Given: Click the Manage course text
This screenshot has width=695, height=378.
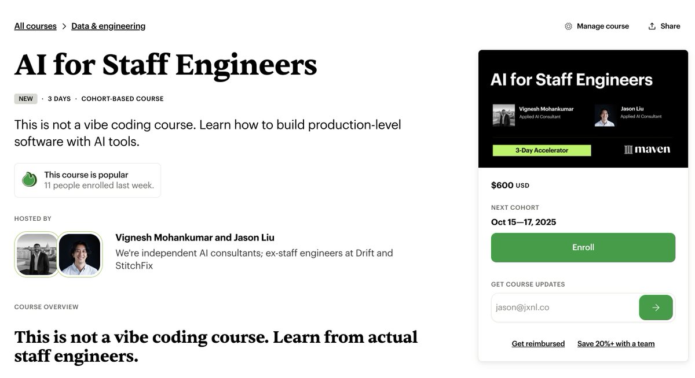Looking at the screenshot, I should [602, 26].
